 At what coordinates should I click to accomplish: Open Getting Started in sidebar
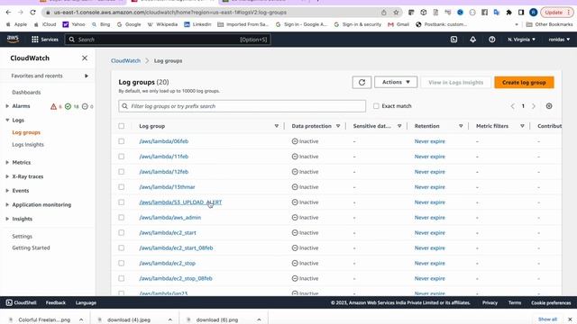point(31,247)
